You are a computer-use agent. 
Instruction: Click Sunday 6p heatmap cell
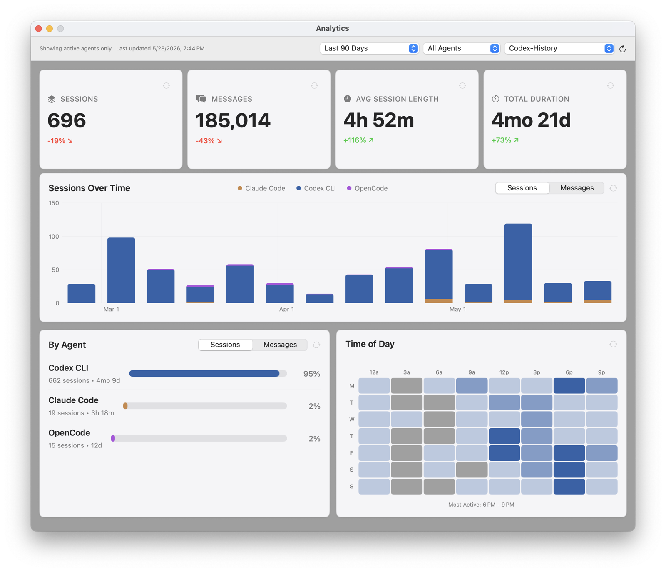(x=569, y=487)
